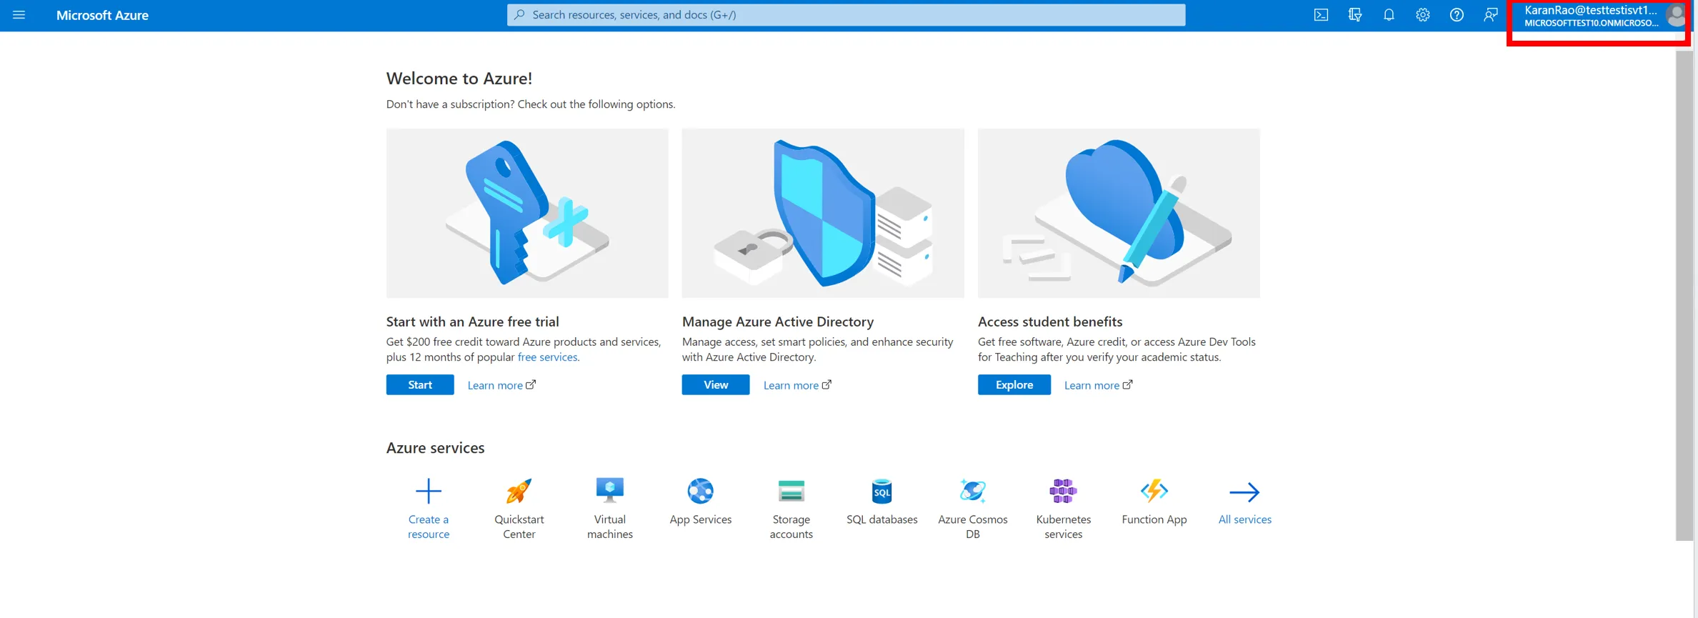Open App Services icon
Screen dimensions: 1698x618
click(x=701, y=492)
